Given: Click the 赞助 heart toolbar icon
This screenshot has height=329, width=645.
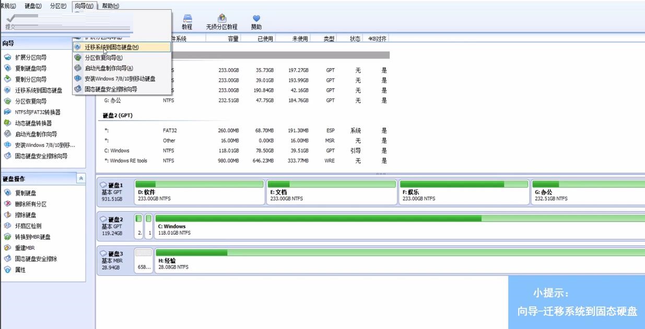Looking at the screenshot, I should [256, 22].
